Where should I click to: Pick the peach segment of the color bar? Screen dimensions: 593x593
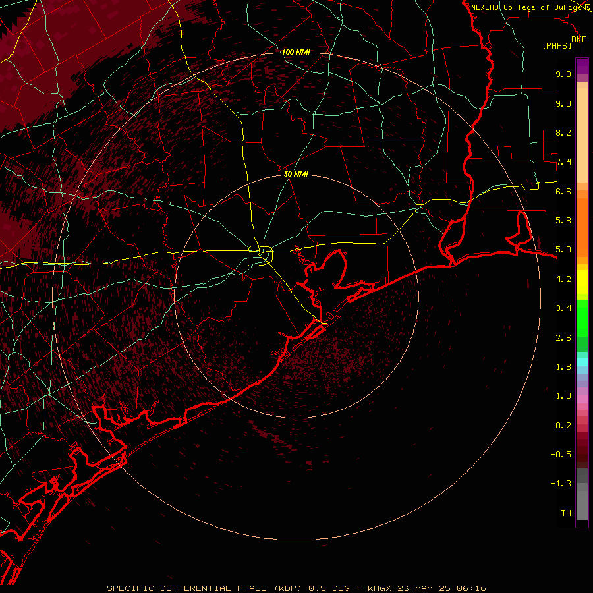coord(582,135)
